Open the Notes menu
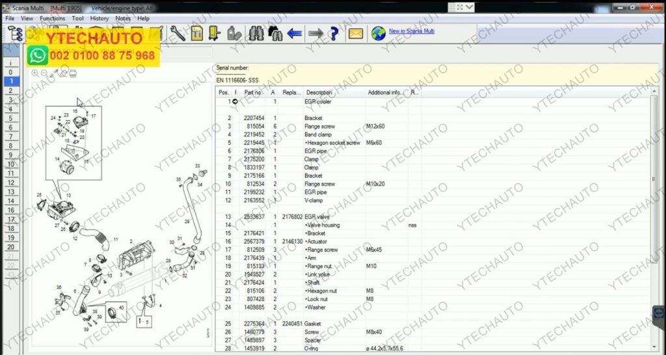The height and width of the screenshot is (355, 666). (x=123, y=19)
